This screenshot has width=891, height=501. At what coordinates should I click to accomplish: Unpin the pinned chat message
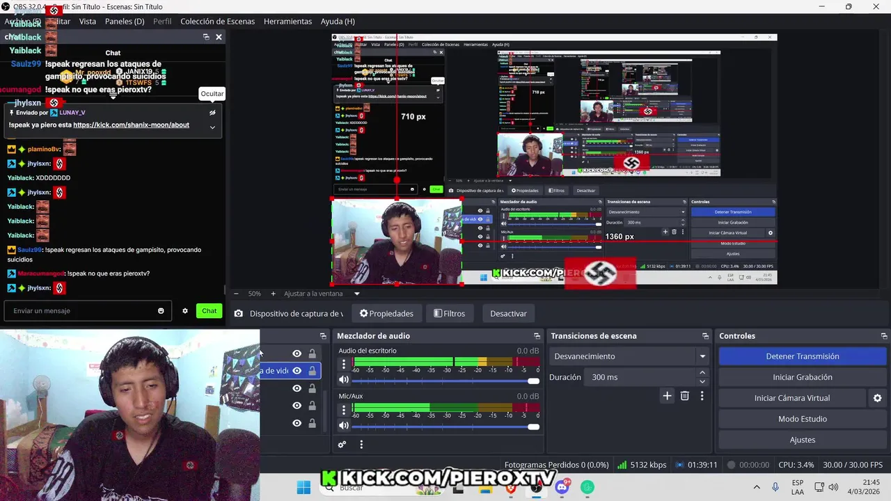pos(212,113)
